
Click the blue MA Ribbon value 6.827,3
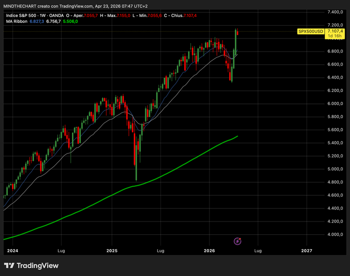pyautogui.click(x=37, y=21)
